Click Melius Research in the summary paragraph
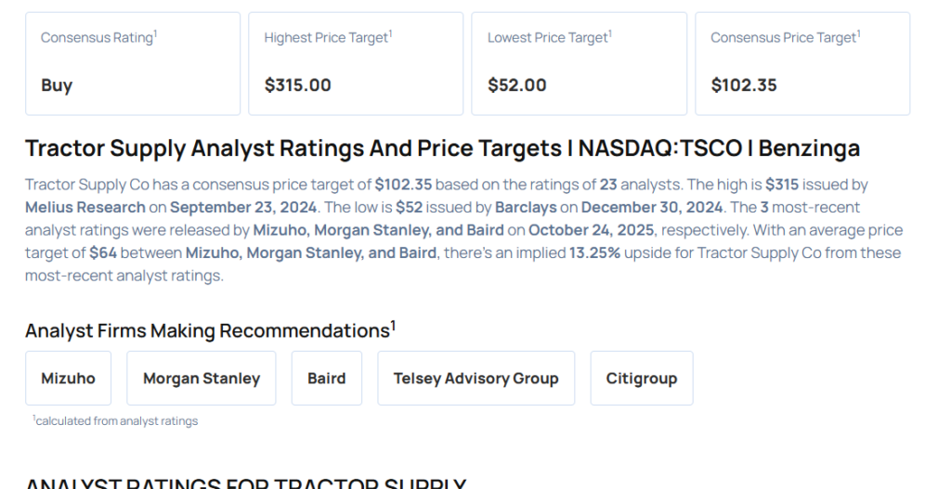The image size is (951, 489). click(x=85, y=207)
